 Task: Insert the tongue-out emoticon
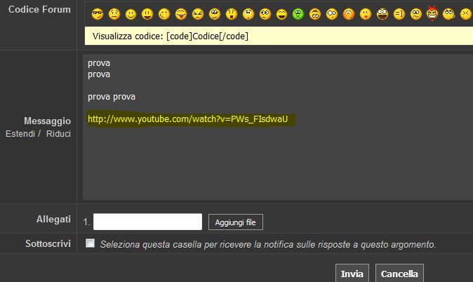(181, 14)
